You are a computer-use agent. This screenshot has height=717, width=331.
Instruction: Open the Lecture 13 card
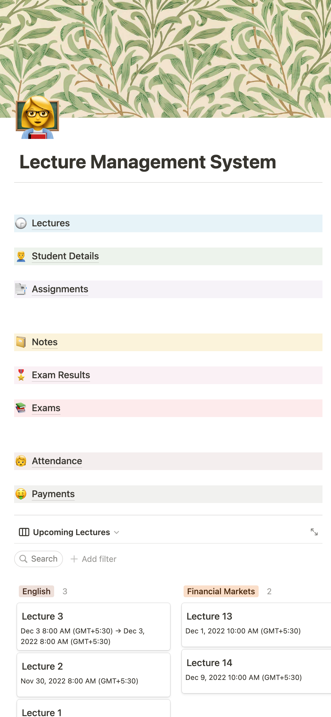point(256,625)
